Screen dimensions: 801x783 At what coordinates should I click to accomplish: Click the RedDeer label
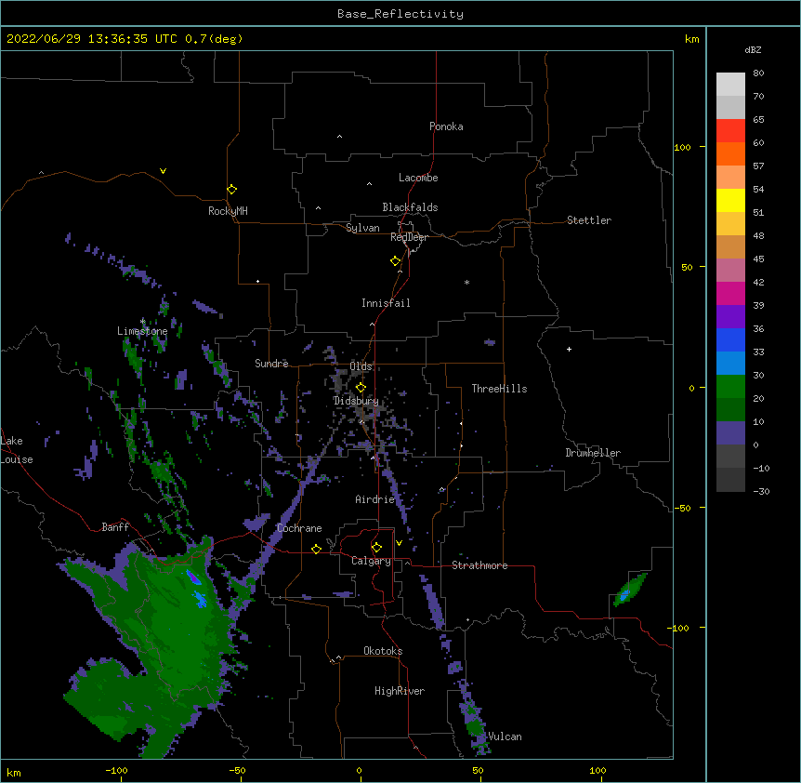[409, 237]
